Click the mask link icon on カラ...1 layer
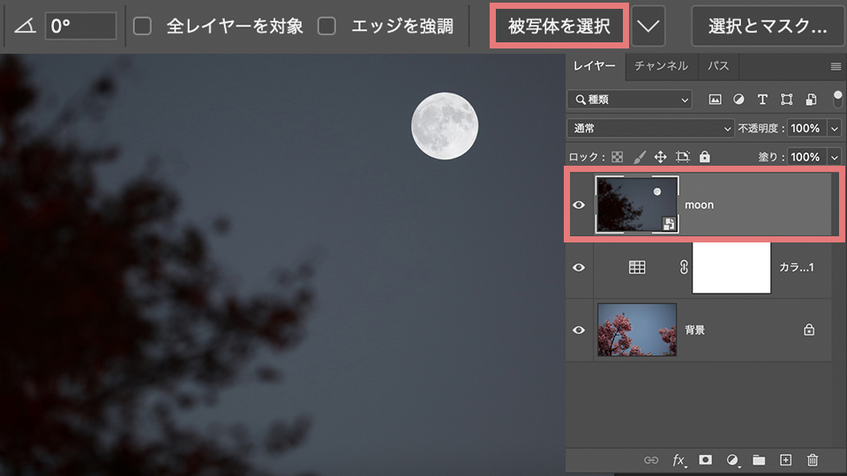The height and width of the screenshot is (476, 847). [x=683, y=267]
